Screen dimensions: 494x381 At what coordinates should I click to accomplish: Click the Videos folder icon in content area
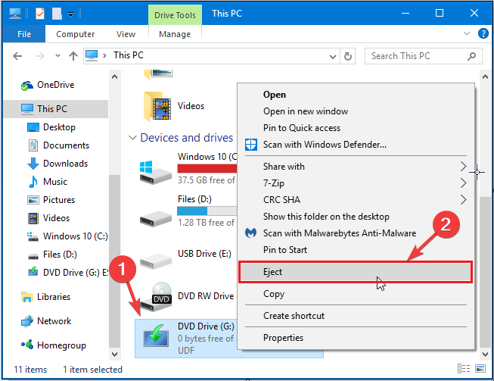click(x=157, y=106)
